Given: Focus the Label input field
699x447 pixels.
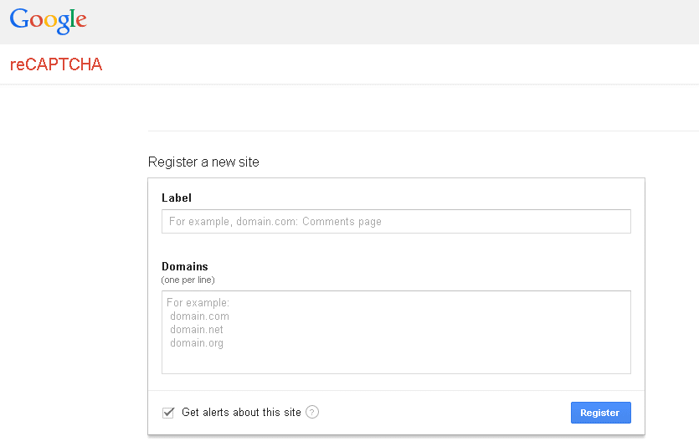Looking at the screenshot, I should (x=396, y=222).
